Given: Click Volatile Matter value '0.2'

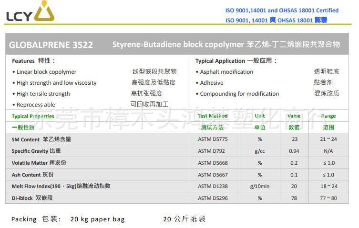Looking at the screenshot, I should click(294, 163).
